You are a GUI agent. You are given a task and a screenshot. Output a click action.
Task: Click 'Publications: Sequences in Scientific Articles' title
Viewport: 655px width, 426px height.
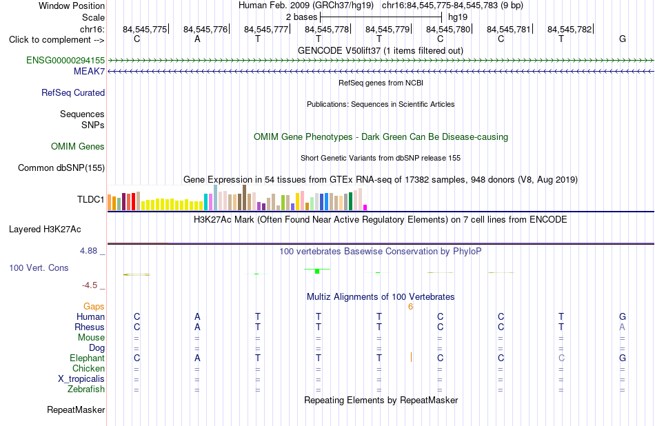(x=381, y=104)
